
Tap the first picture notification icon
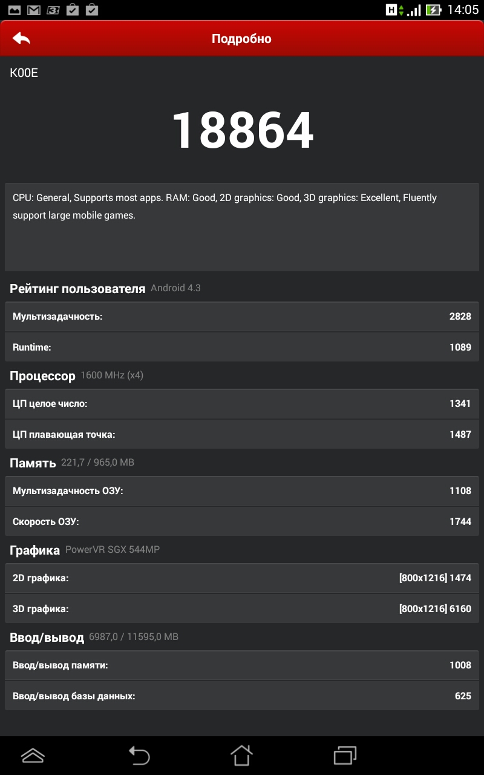15,10
